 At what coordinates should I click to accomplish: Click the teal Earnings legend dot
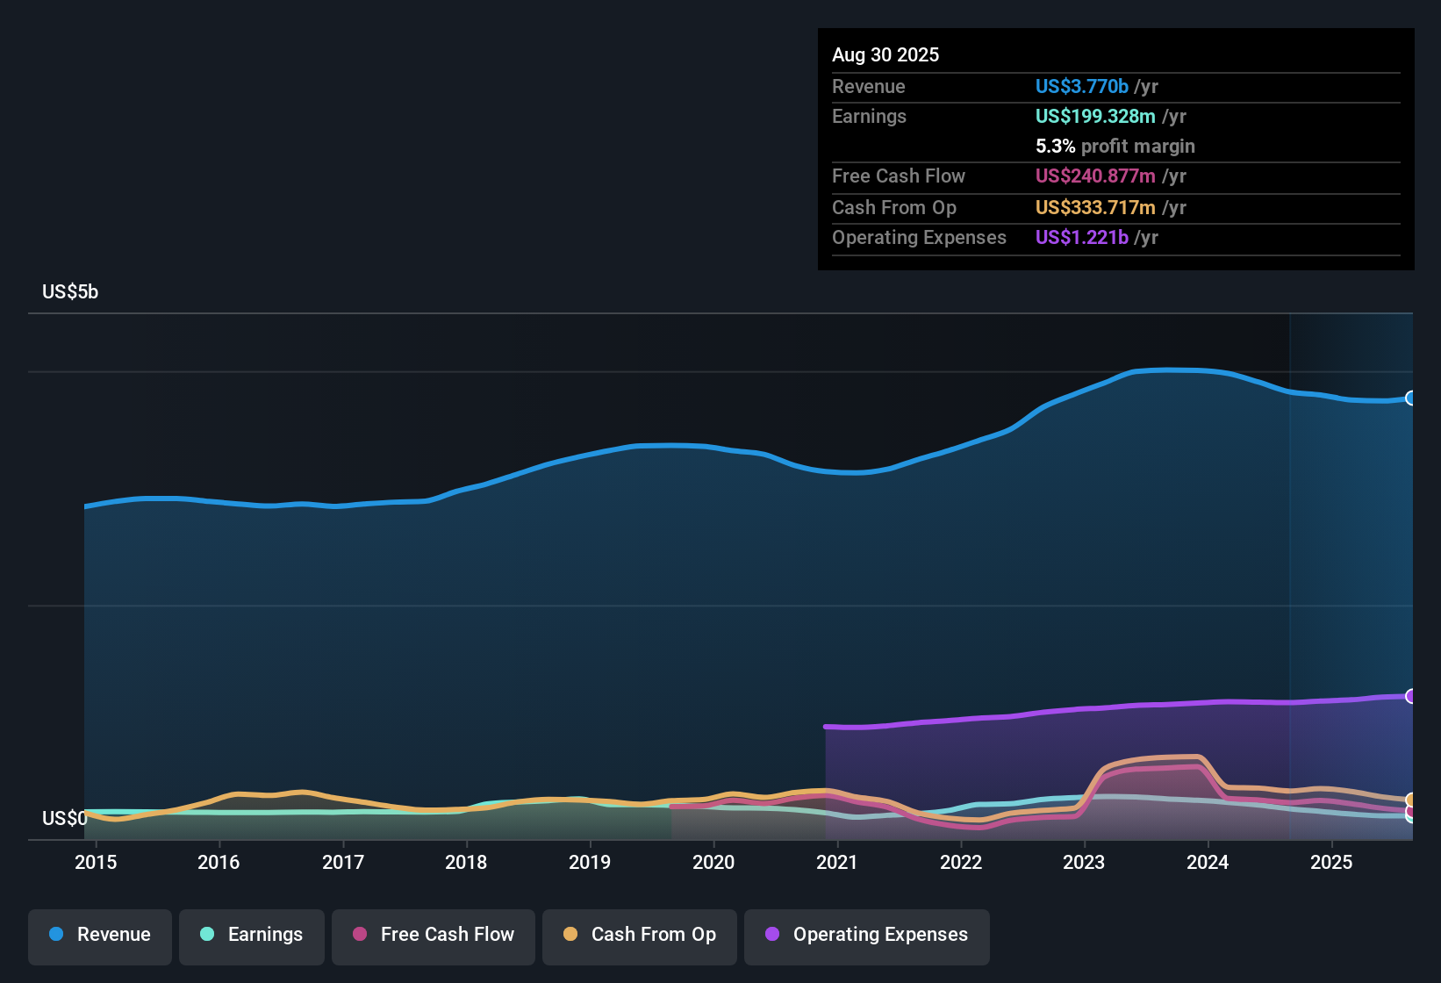click(207, 934)
